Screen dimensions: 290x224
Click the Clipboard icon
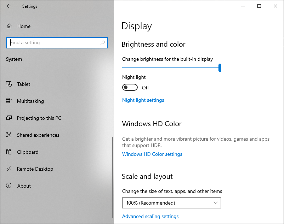9,152
